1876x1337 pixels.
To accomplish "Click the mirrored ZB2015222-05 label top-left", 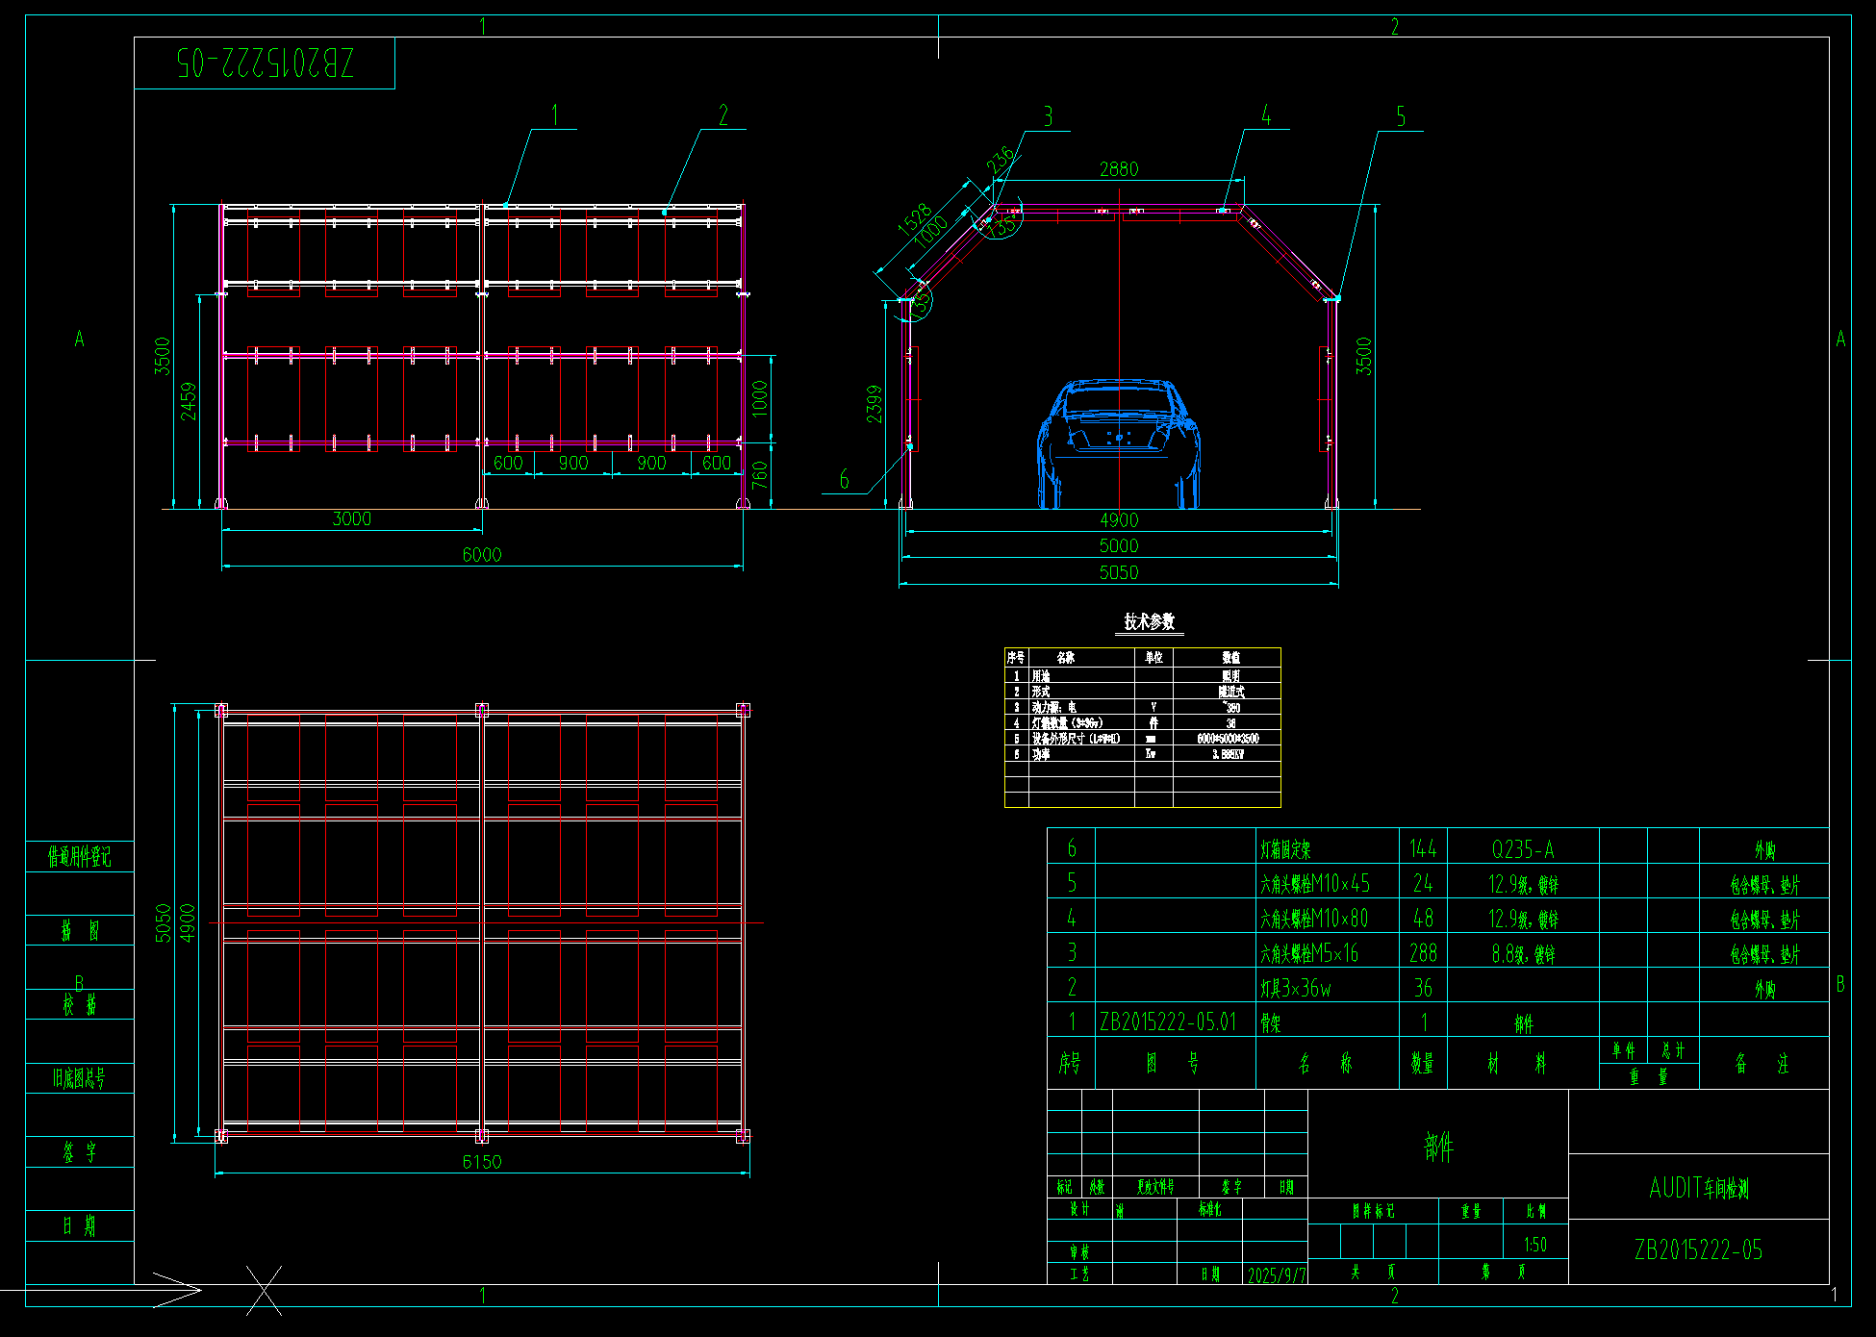I will click(x=266, y=63).
